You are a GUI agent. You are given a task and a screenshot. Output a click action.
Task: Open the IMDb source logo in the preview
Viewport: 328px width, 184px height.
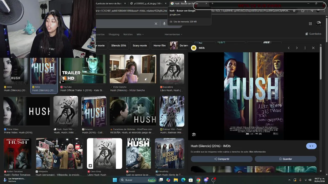pos(194,48)
